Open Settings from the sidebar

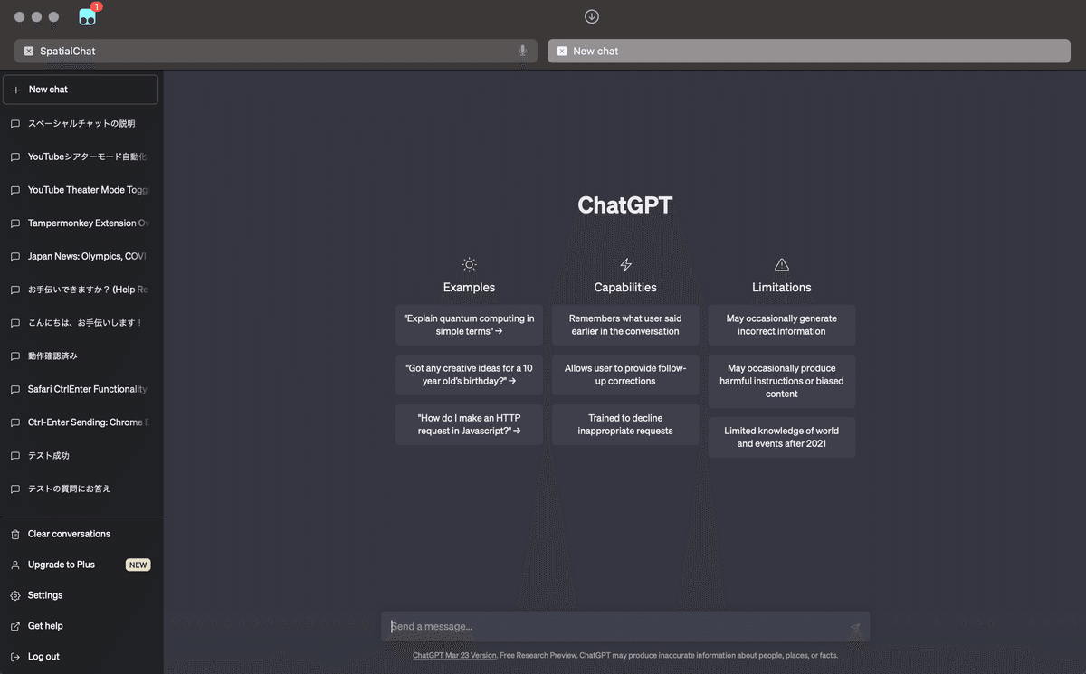[81, 595]
